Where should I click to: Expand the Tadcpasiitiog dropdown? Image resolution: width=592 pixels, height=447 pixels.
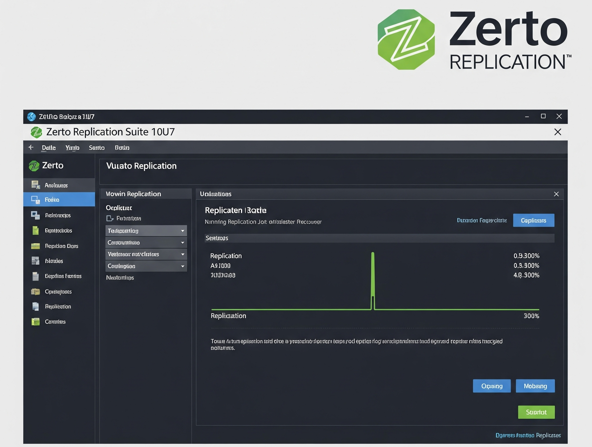[146, 231]
